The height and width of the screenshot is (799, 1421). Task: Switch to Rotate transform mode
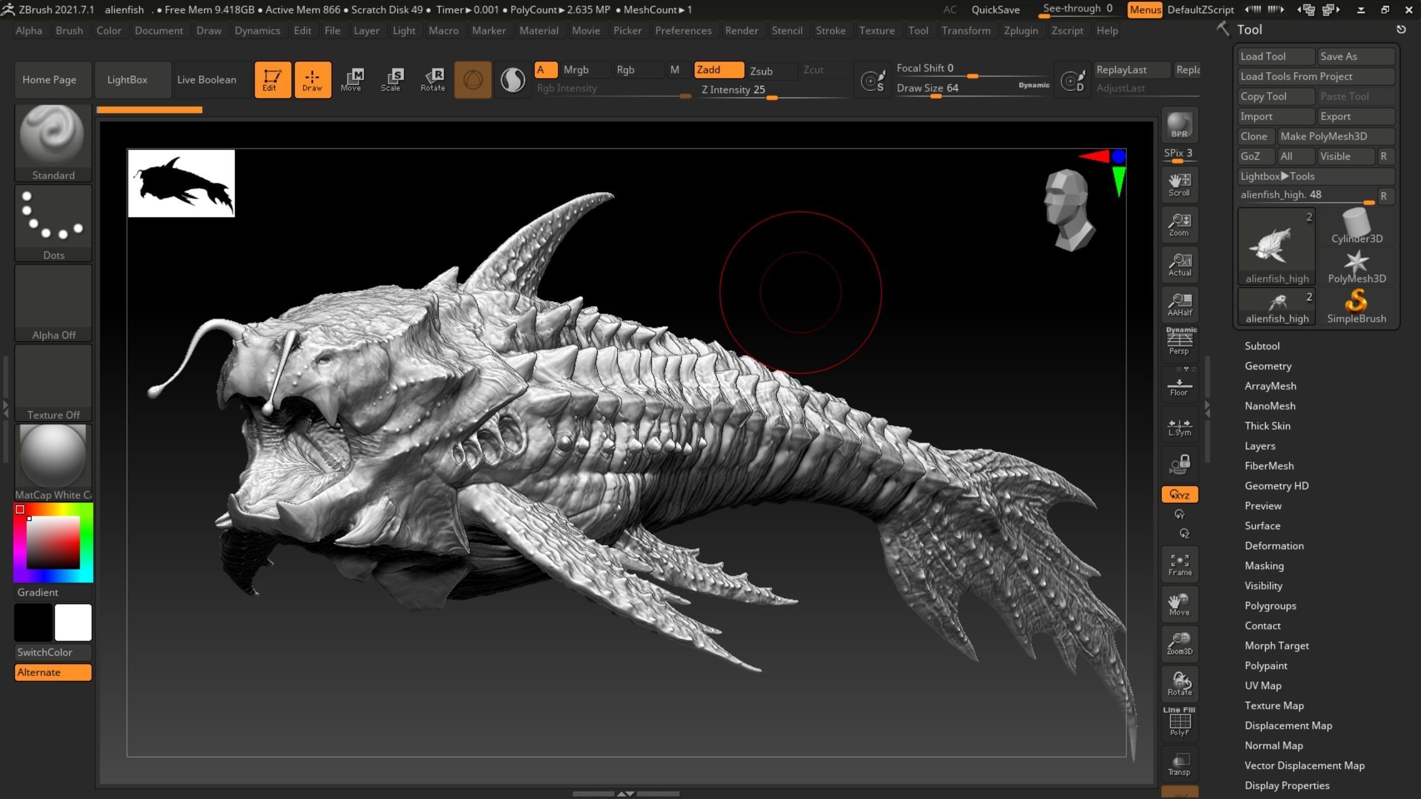[x=432, y=80]
